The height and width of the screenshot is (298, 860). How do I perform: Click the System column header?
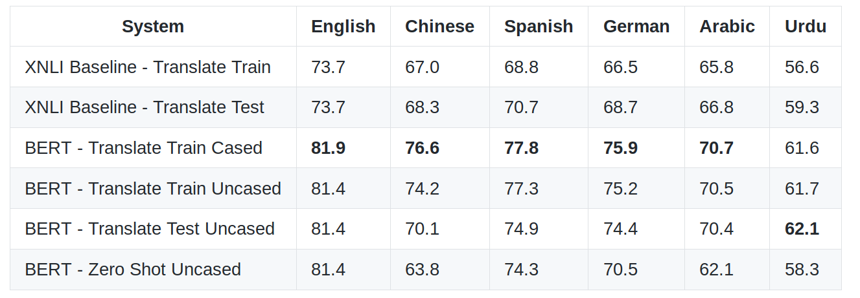tap(153, 27)
